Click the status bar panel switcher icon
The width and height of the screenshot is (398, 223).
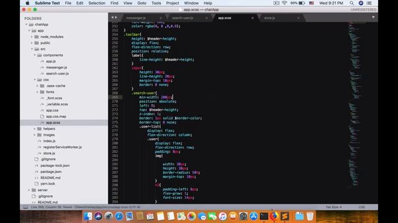pos(25,207)
